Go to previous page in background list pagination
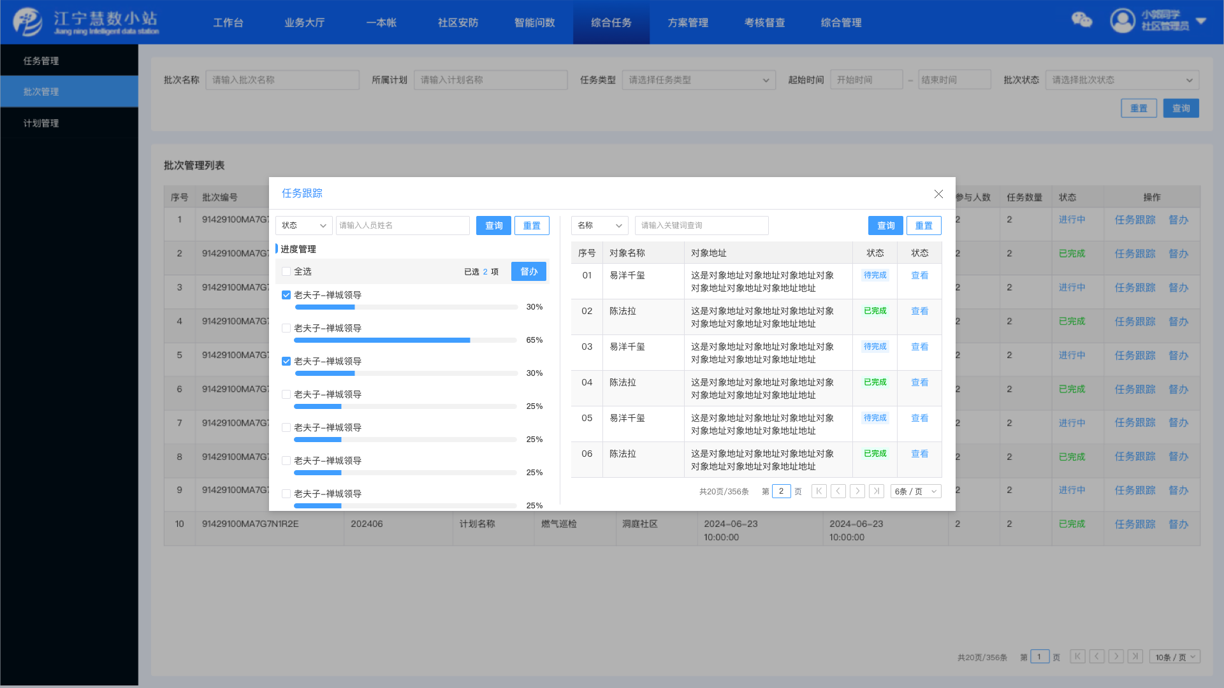Image resolution: width=1224 pixels, height=688 pixels. click(1096, 657)
